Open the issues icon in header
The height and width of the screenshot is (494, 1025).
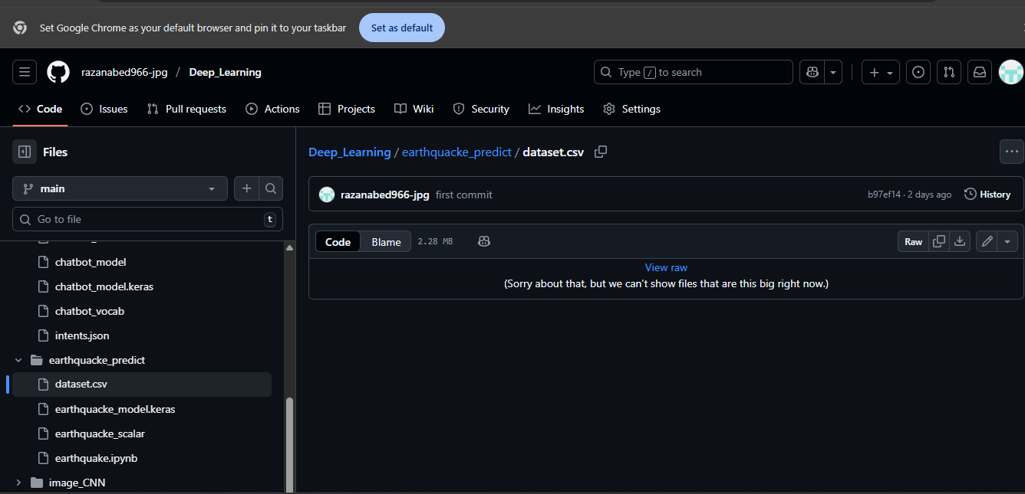click(x=918, y=72)
